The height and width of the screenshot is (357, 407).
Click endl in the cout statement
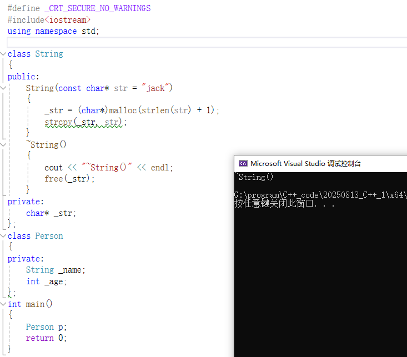160,168
